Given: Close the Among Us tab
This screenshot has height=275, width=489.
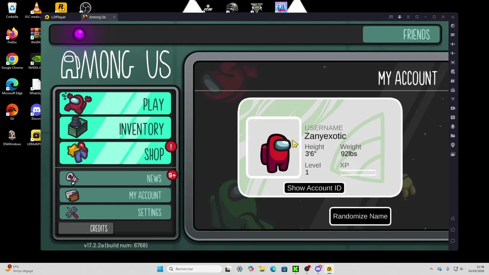Looking at the screenshot, I should pyautogui.click(x=114, y=17).
